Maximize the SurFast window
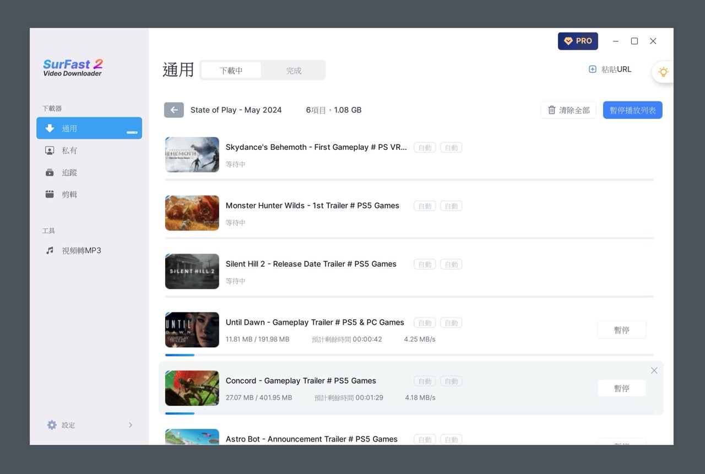Viewport: 705px width, 474px height. tap(634, 41)
